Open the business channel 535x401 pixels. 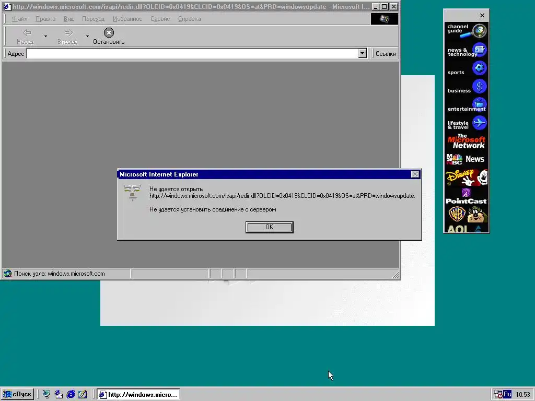pyautogui.click(x=467, y=87)
